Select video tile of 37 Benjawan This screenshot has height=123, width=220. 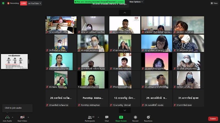coord(189,43)
